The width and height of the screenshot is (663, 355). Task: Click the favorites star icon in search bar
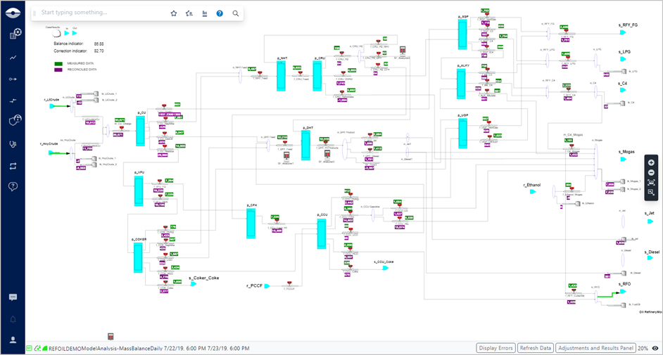pos(174,13)
